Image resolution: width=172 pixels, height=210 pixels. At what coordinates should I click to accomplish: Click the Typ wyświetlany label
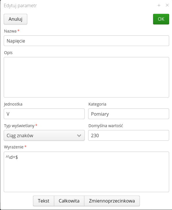19,126
